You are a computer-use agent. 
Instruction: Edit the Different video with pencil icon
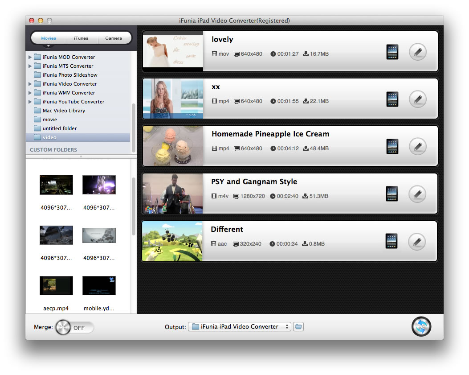click(x=416, y=241)
